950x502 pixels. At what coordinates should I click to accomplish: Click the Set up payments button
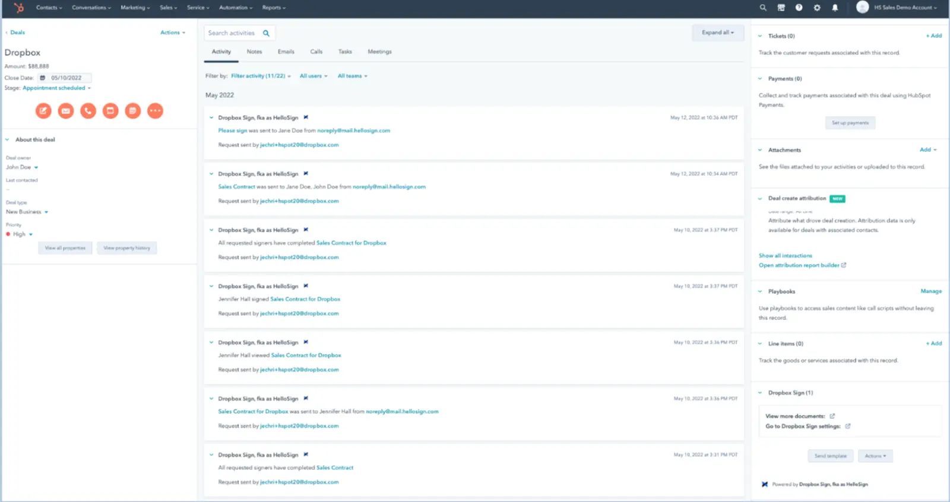(850, 123)
